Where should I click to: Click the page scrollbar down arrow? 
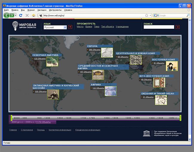[190, 139]
